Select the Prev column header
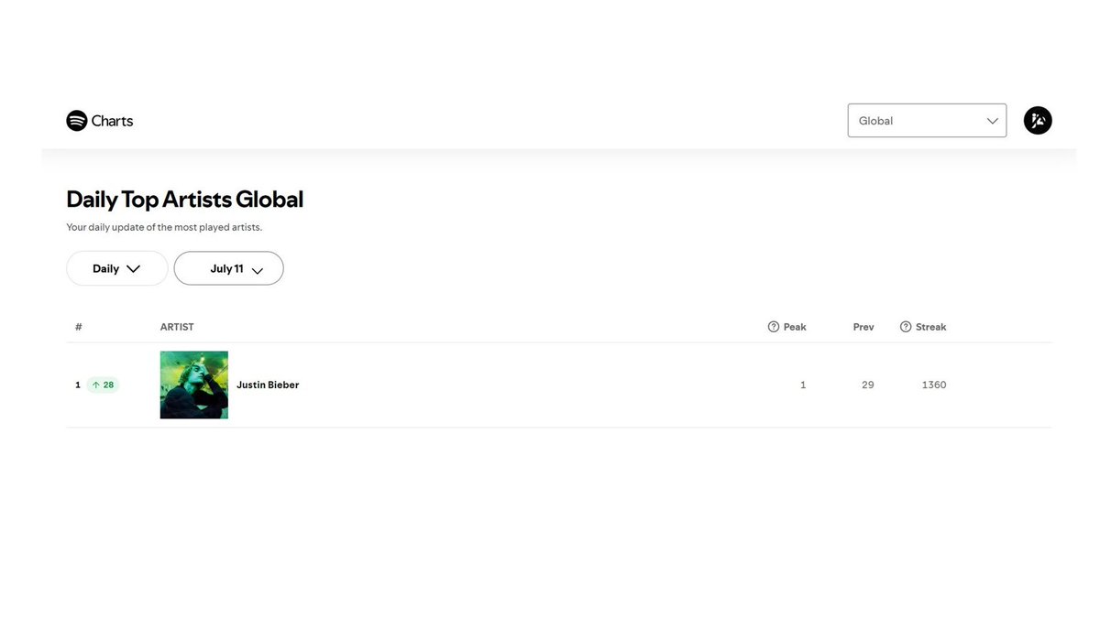This screenshot has height=618, width=1100. click(x=863, y=327)
